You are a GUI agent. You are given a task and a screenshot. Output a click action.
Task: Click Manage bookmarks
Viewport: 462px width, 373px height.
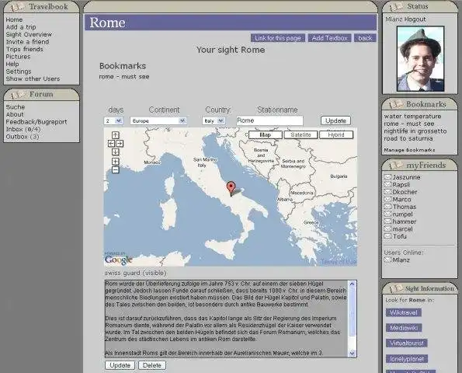[x=409, y=150]
